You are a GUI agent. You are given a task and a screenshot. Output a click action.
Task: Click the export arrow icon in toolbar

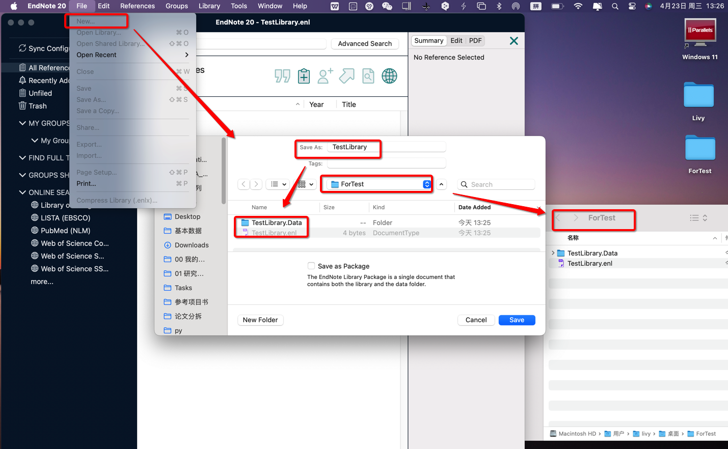(346, 76)
